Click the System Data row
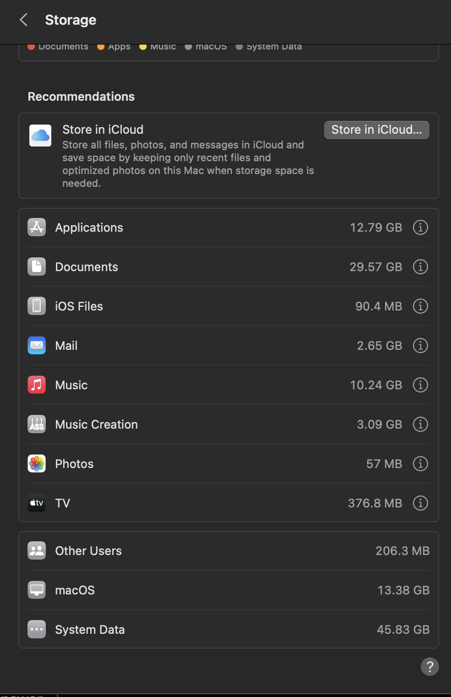This screenshot has width=451, height=697. pyautogui.click(x=228, y=630)
